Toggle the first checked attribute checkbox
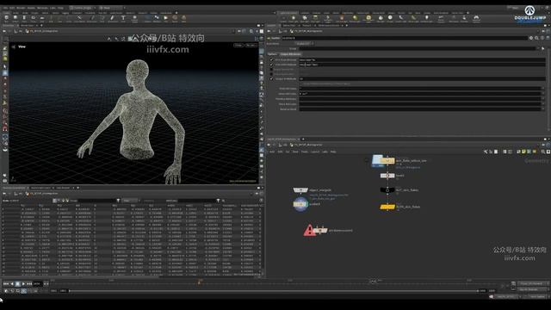 271,59
